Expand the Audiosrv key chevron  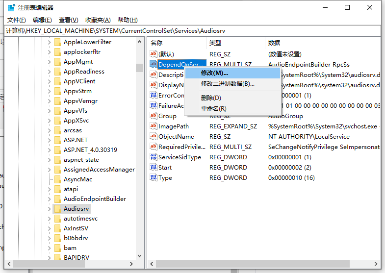click(x=49, y=208)
